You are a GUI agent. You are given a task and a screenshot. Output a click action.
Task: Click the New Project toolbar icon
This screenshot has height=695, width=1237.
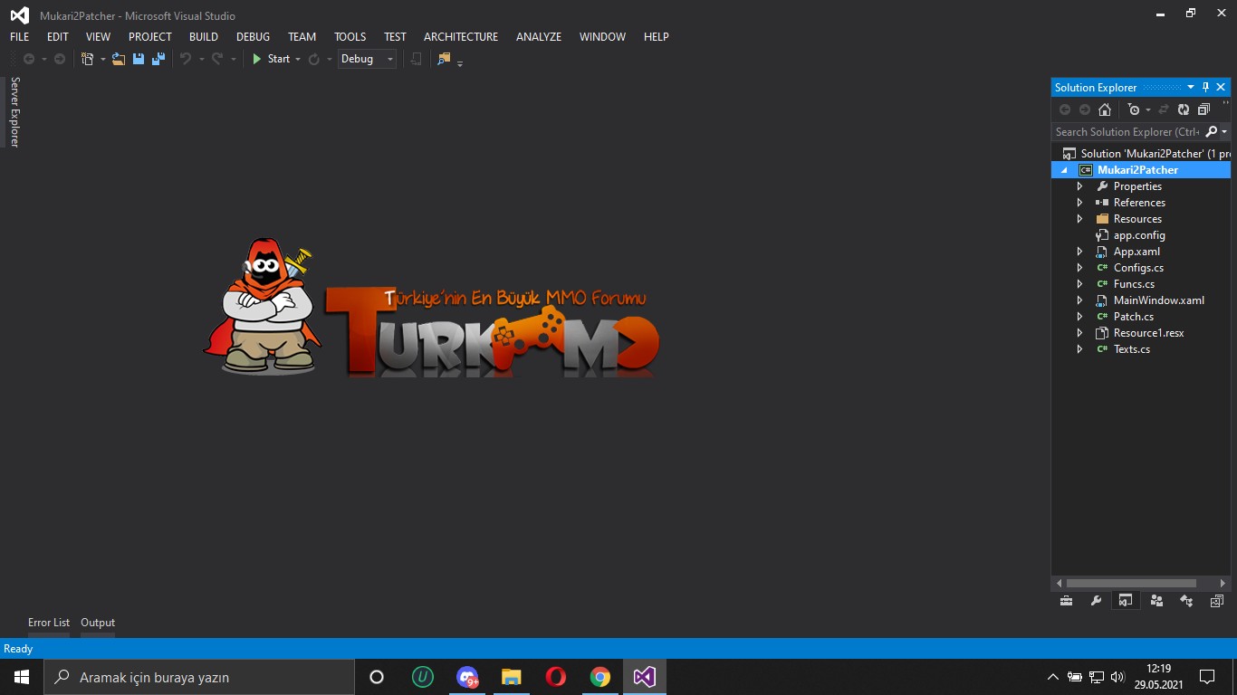tap(87, 59)
